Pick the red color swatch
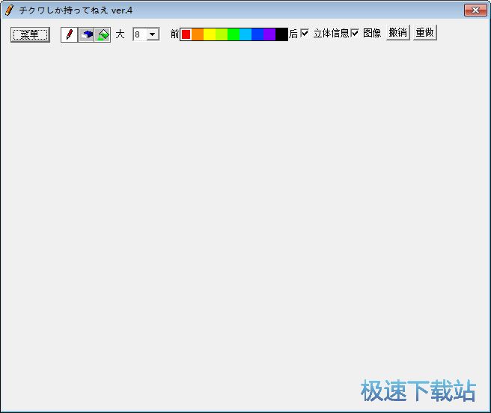This screenshot has height=413, width=491. click(186, 34)
